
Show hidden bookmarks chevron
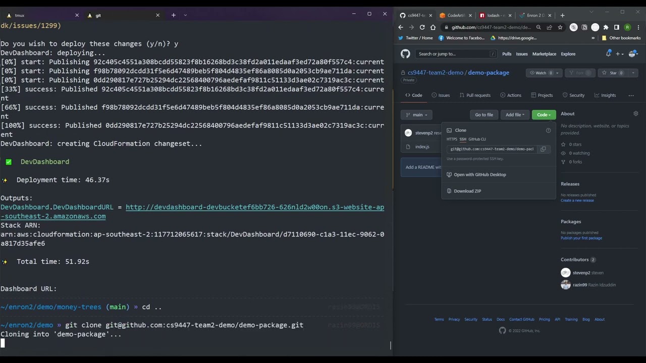pos(593,38)
